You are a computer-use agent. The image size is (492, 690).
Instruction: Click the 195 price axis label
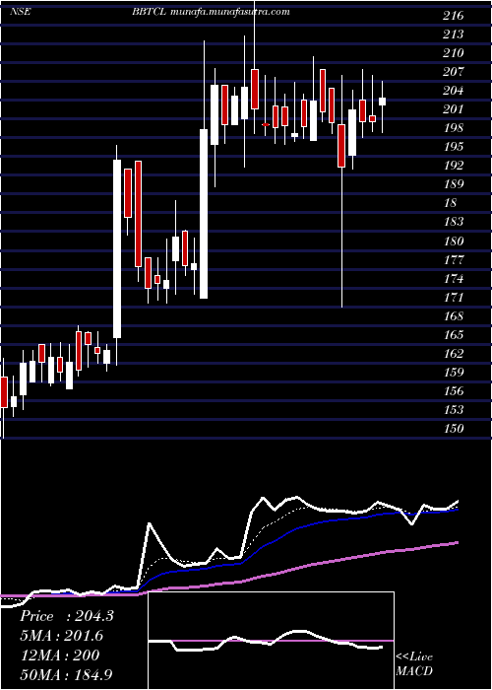tap(454, 147)
